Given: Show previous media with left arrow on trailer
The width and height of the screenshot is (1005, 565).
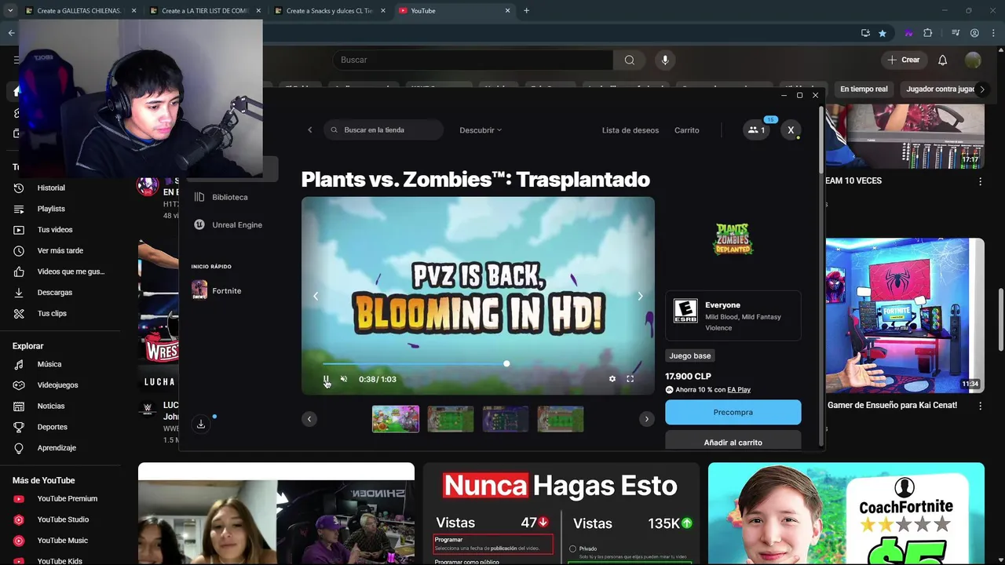Looking at the screenshot, I should point(316,296).
